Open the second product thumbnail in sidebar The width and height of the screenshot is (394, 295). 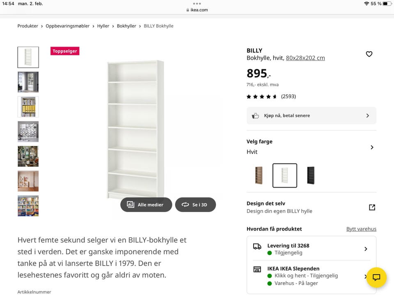(x=28, y=82)
